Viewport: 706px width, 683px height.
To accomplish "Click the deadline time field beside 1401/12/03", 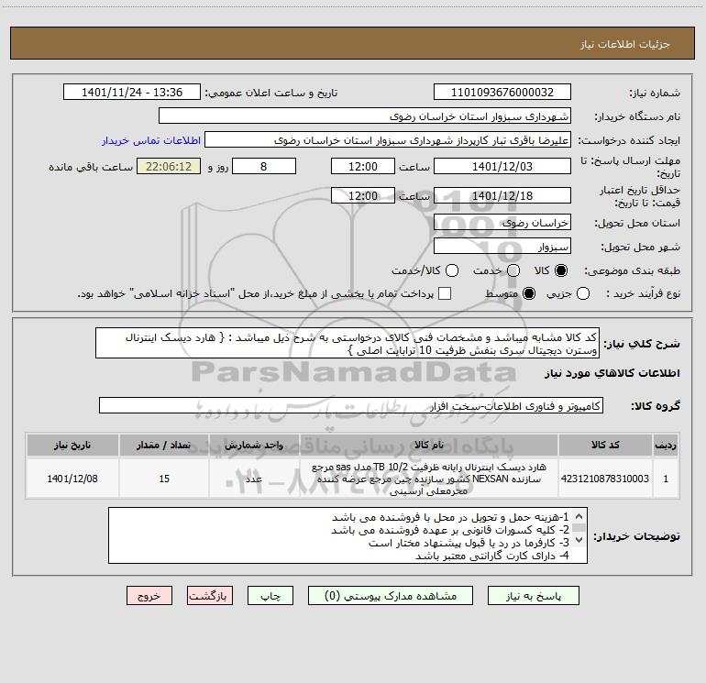I will pyautogui.click(x=363, y=166).
